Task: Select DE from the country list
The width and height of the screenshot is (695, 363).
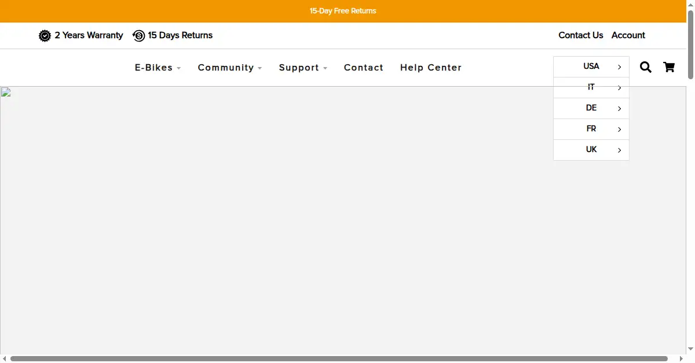Action: [x=591, y=108]
